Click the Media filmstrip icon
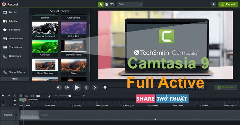The image size is (240, 125). pos(5,12)
